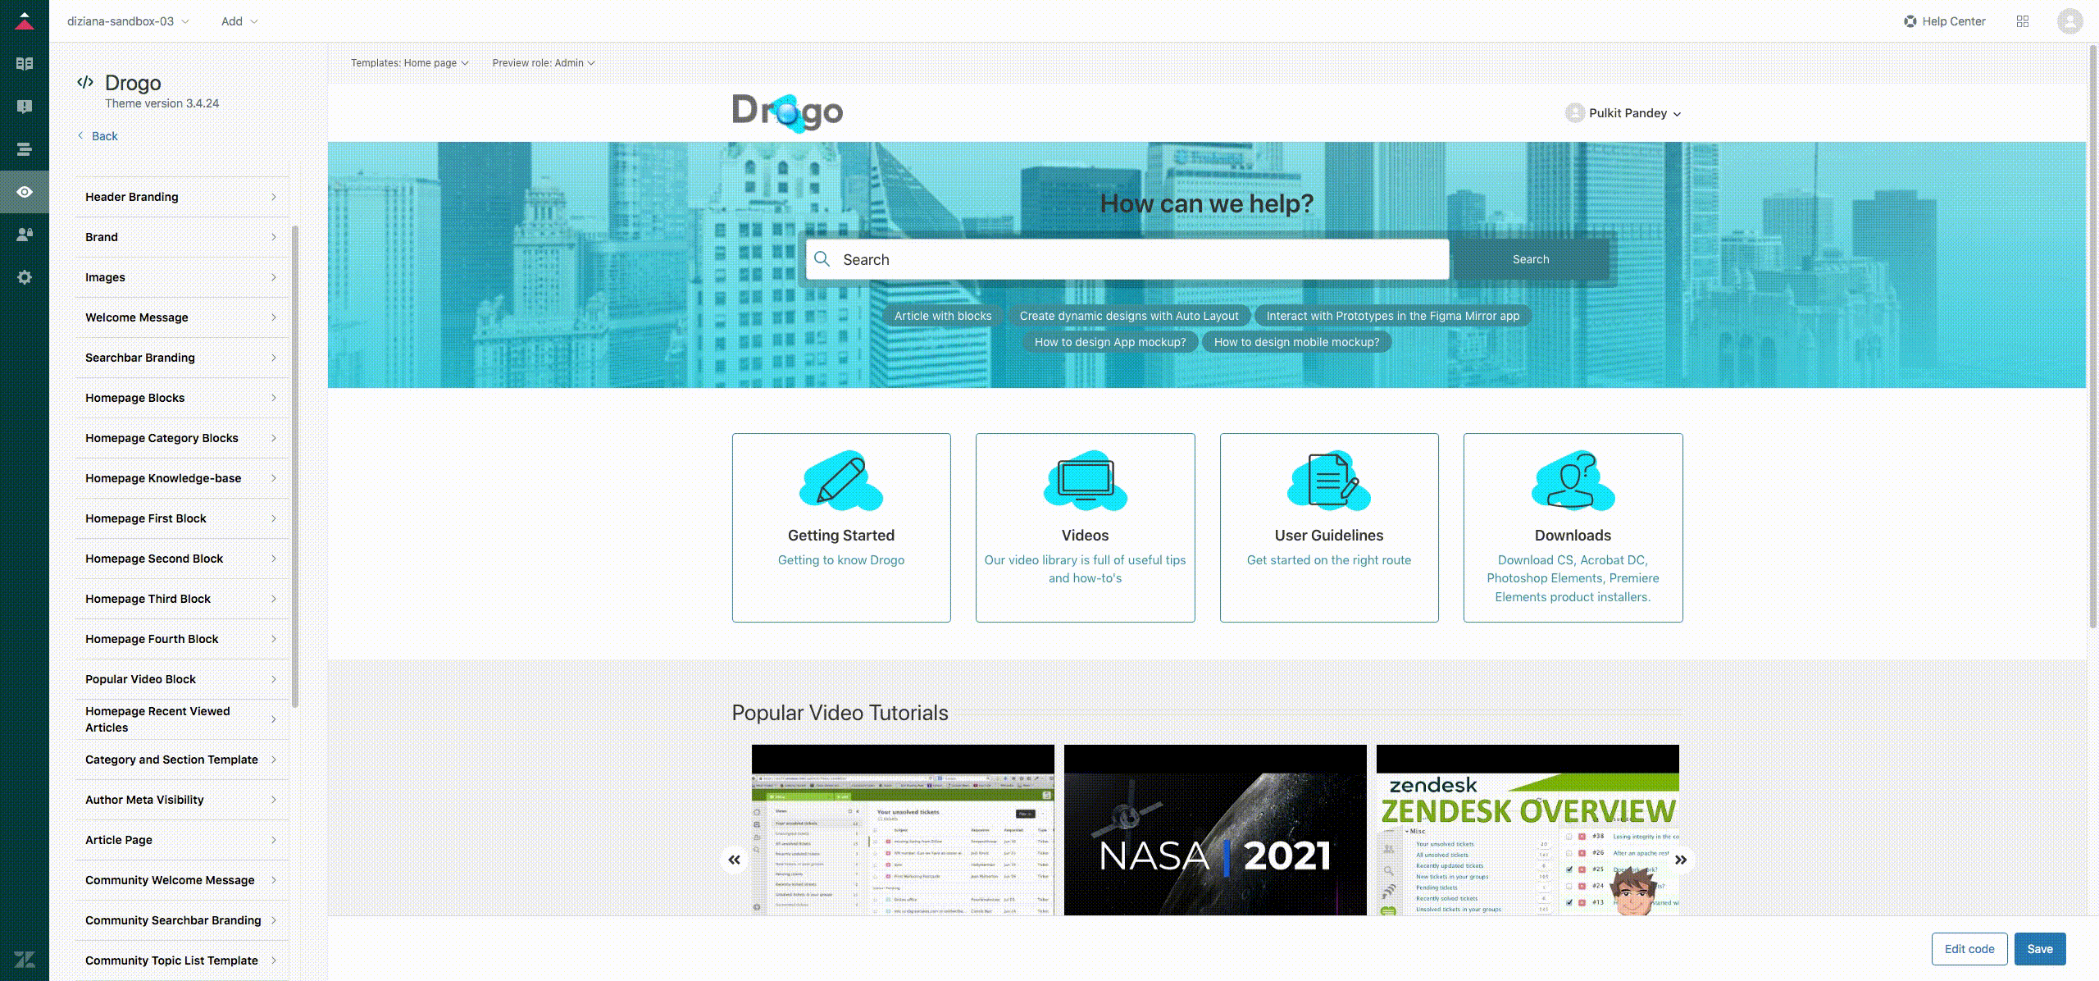Open the Guide home book icon in sidebar
Screen dimensions: 2099x981
coord(25,64)
